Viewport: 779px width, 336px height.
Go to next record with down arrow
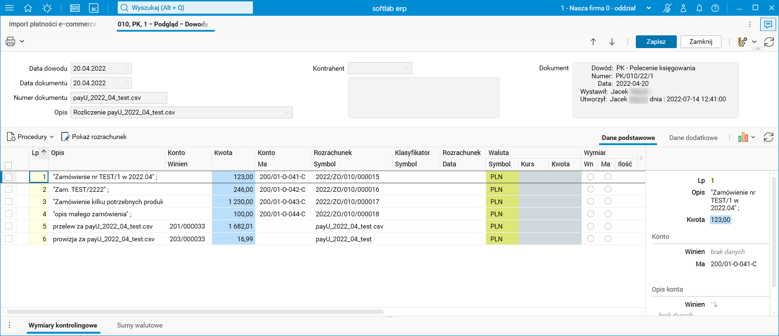click(x=612, y=41)
